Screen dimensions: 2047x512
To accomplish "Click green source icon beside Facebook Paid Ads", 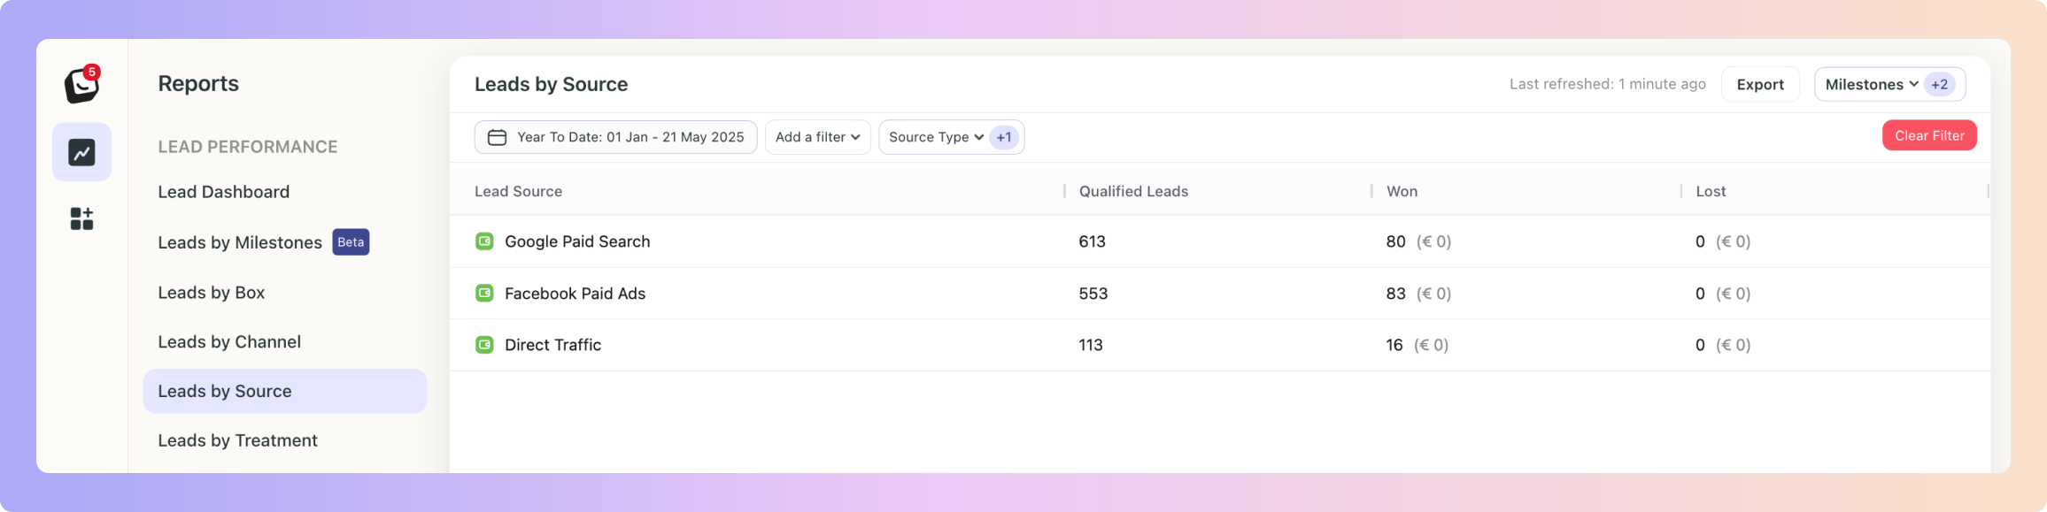I will [x=484, y=293].
